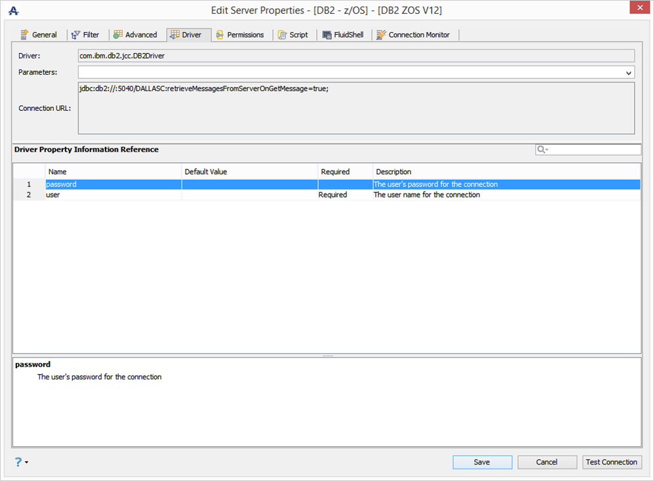The width and height of the screenshot is (654, 481).
Task: Sort by the Description column header
Action: [x=506, y=172]
